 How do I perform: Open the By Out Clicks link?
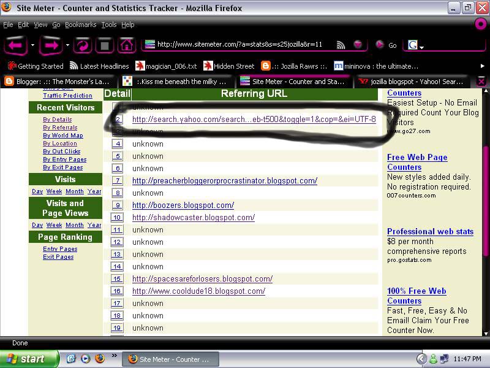(62, 151)
